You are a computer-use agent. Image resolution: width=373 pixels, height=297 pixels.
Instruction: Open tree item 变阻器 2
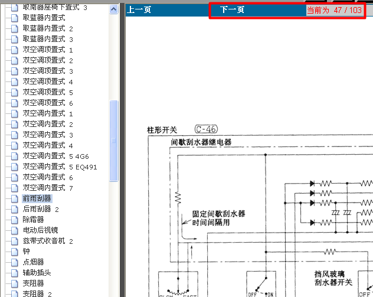(x=37, y=293)
